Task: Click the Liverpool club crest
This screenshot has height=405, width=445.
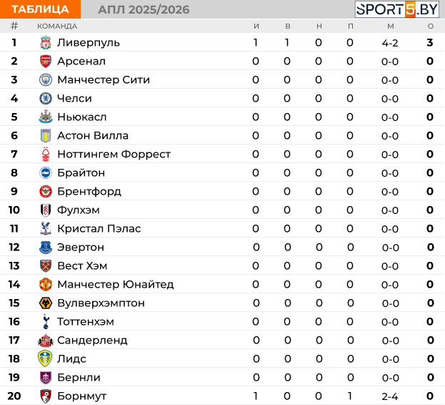Action: coord(46,43)
